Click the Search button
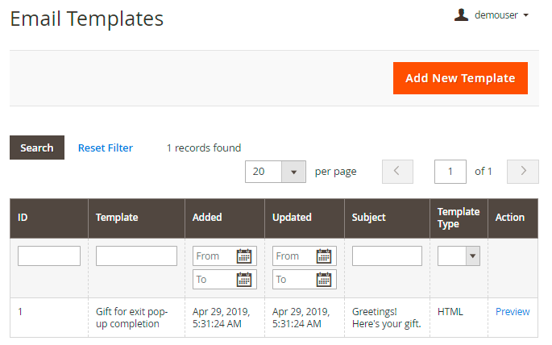 click(37, 148)
